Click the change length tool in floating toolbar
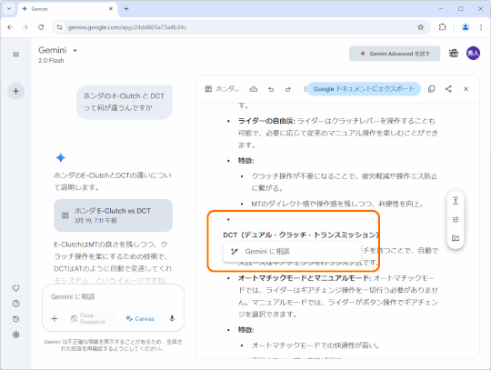The width and height of the screenshot is (491, 370). [456, 201]
